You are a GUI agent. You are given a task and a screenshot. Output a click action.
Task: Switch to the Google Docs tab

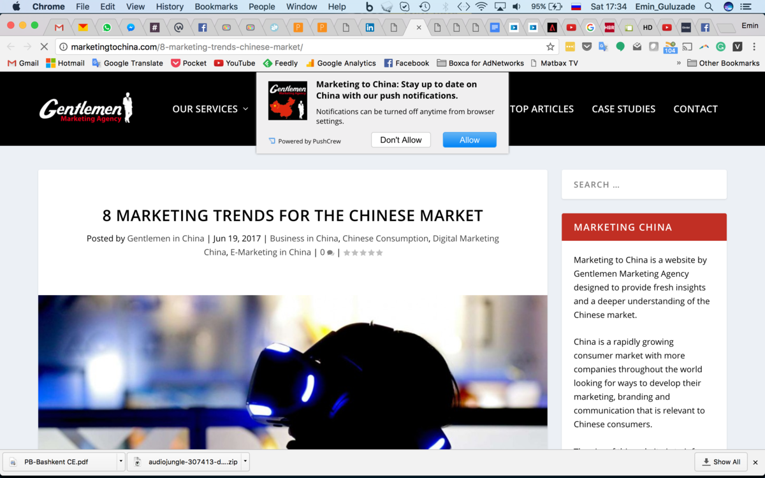495,27
